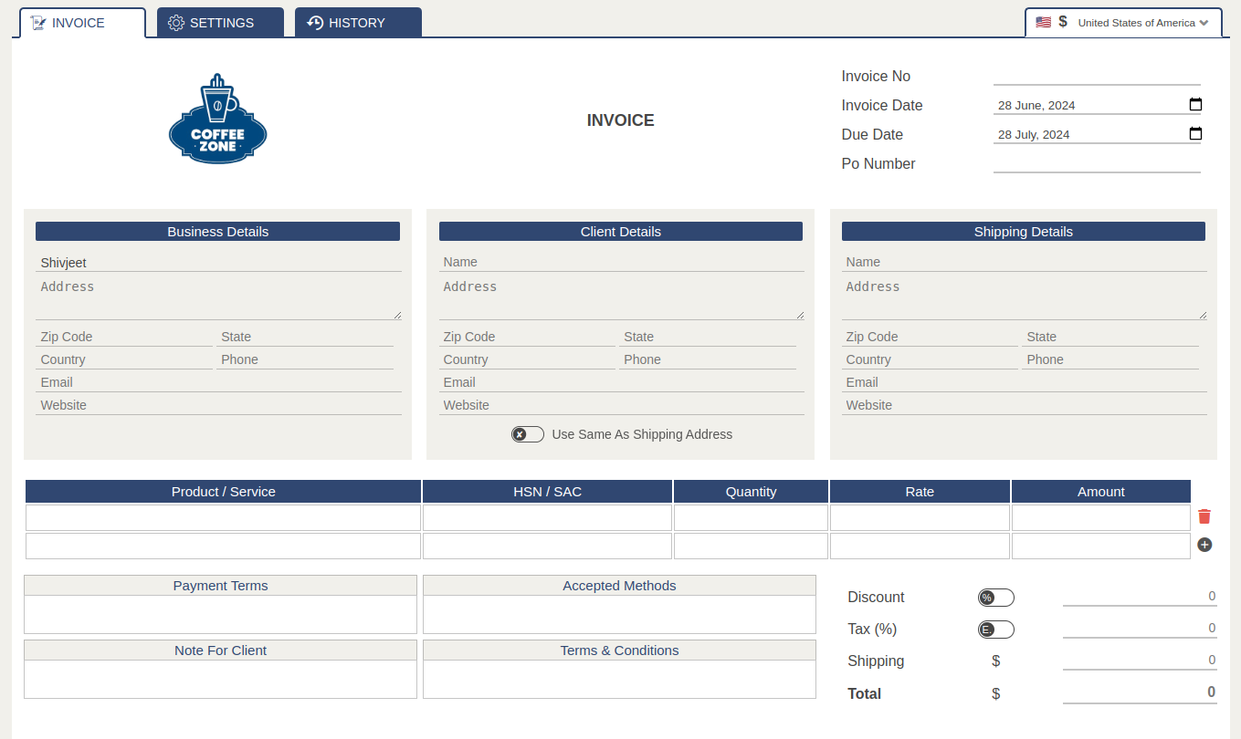Switch to the SETTINGS tab
Image resolution: width=1241 pixels, height=739 pixels.
[219, 22]
